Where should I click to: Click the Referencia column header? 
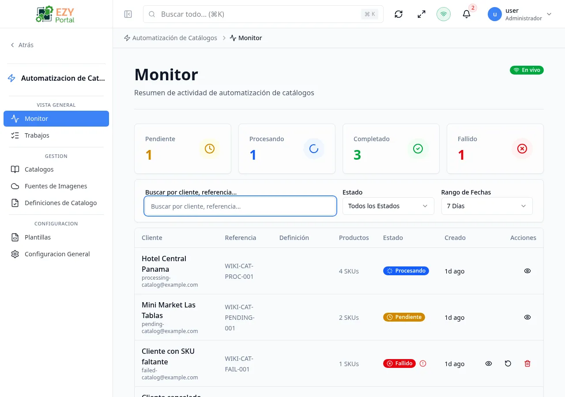click(241, 238)
